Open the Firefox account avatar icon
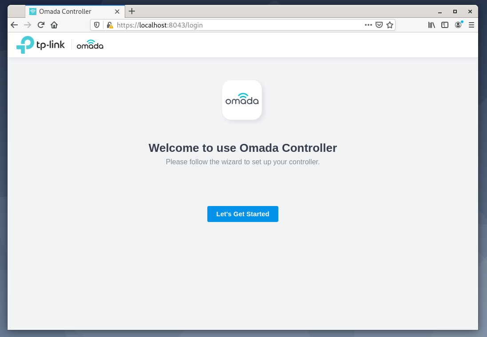The image size is (487, 337). (x=459, y=25)
